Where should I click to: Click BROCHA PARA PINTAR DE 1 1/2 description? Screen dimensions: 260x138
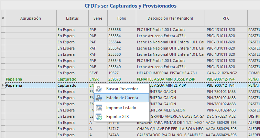(170, 123)
